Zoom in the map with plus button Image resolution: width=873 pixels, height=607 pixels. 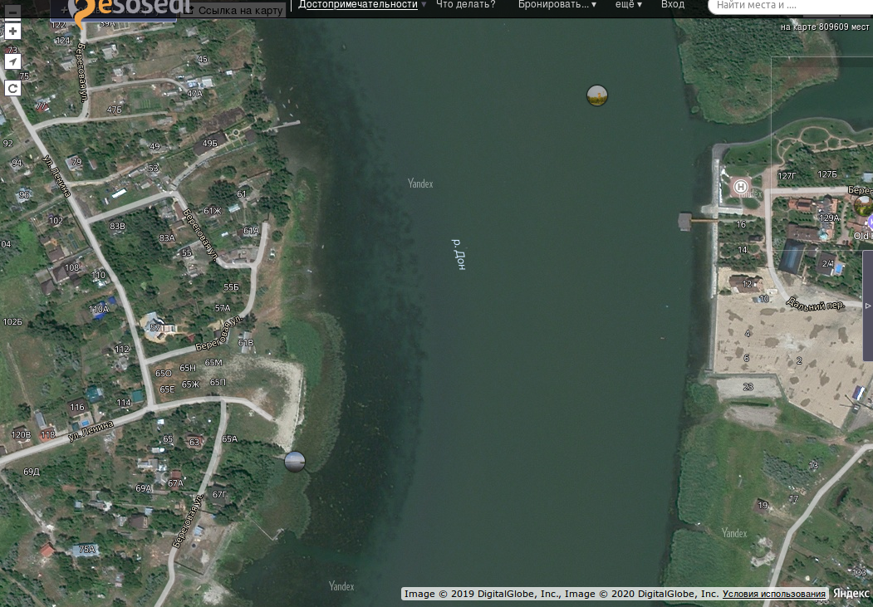pyautogui.click(x=12, y=32)
